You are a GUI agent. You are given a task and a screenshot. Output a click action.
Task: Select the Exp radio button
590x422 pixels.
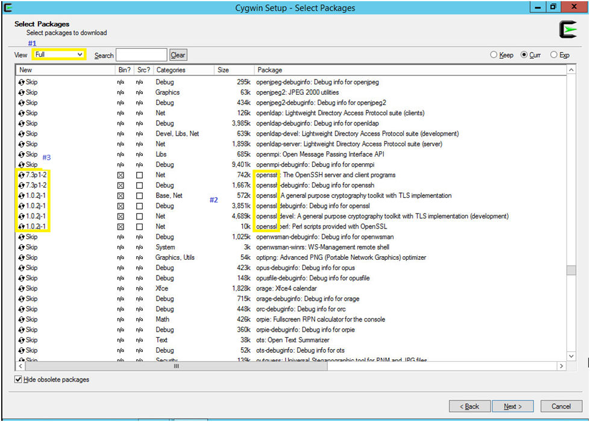[553, 55]
